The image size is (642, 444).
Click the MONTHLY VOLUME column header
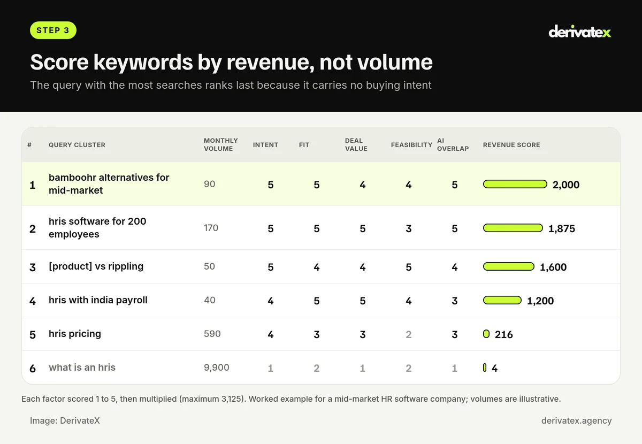(x=220, y=144)
